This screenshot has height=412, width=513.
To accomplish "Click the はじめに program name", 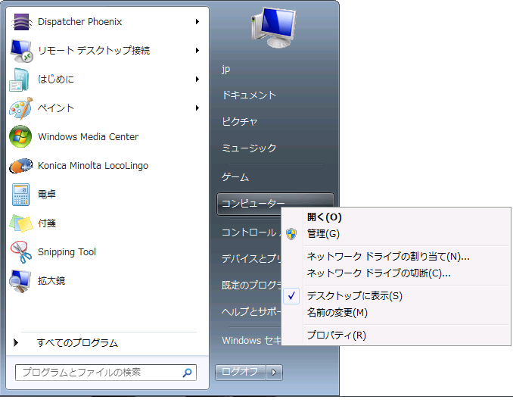I will [56, 80].
